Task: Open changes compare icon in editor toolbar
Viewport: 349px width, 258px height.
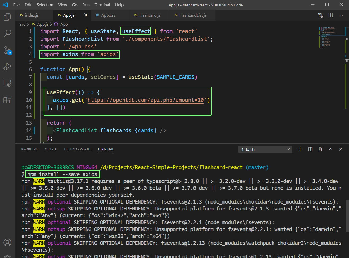Action: coord(320,15)
